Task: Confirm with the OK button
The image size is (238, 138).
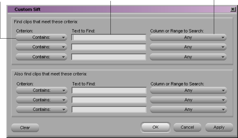Action: pyautogui.click(x=156, y=127)
